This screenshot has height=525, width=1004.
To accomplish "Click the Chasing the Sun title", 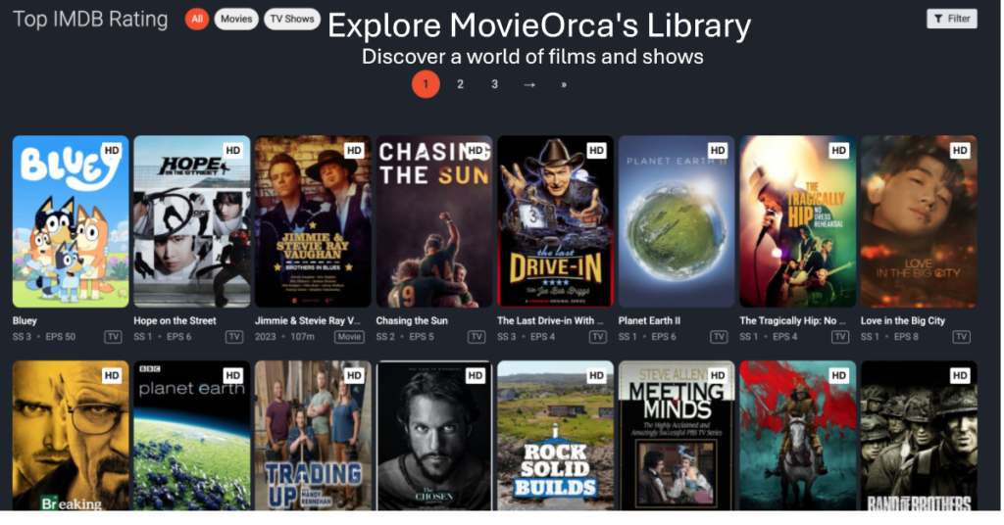I will (x=412, y=320).
